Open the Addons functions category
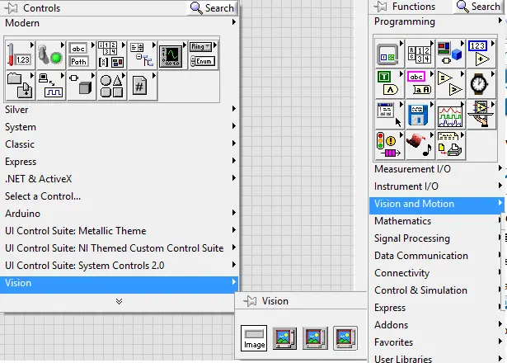507x363 pixels. pyautogui.click(x=436, y=325)
